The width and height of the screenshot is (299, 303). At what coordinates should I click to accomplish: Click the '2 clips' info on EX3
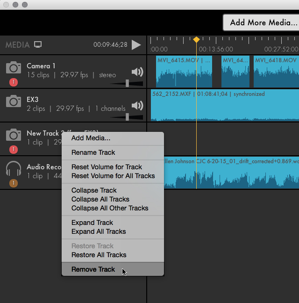click(36, 108)
